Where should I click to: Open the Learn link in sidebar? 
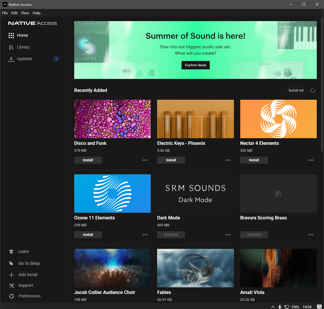pos(24,251)
